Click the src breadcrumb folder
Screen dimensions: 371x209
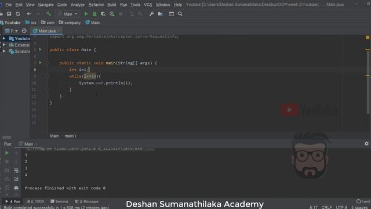coord(31,23)
